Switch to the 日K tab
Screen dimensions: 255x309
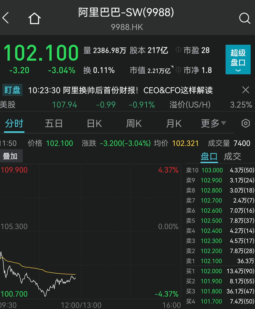pyautogui.click(x=94, y=124)
